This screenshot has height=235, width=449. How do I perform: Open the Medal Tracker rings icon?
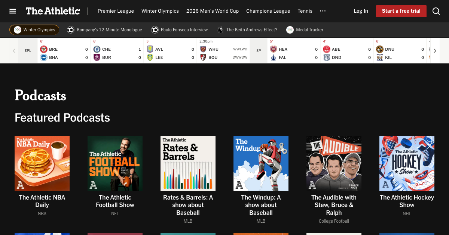290,29
